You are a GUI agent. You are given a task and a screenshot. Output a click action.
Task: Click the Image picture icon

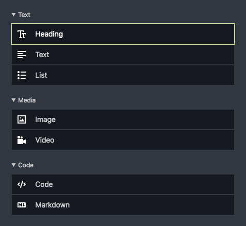pyautogui.click(x=22, y=119)
